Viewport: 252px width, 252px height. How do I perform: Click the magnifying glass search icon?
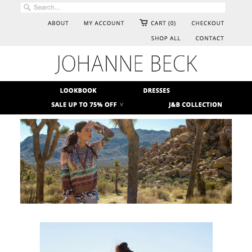(x=27, y=8)
